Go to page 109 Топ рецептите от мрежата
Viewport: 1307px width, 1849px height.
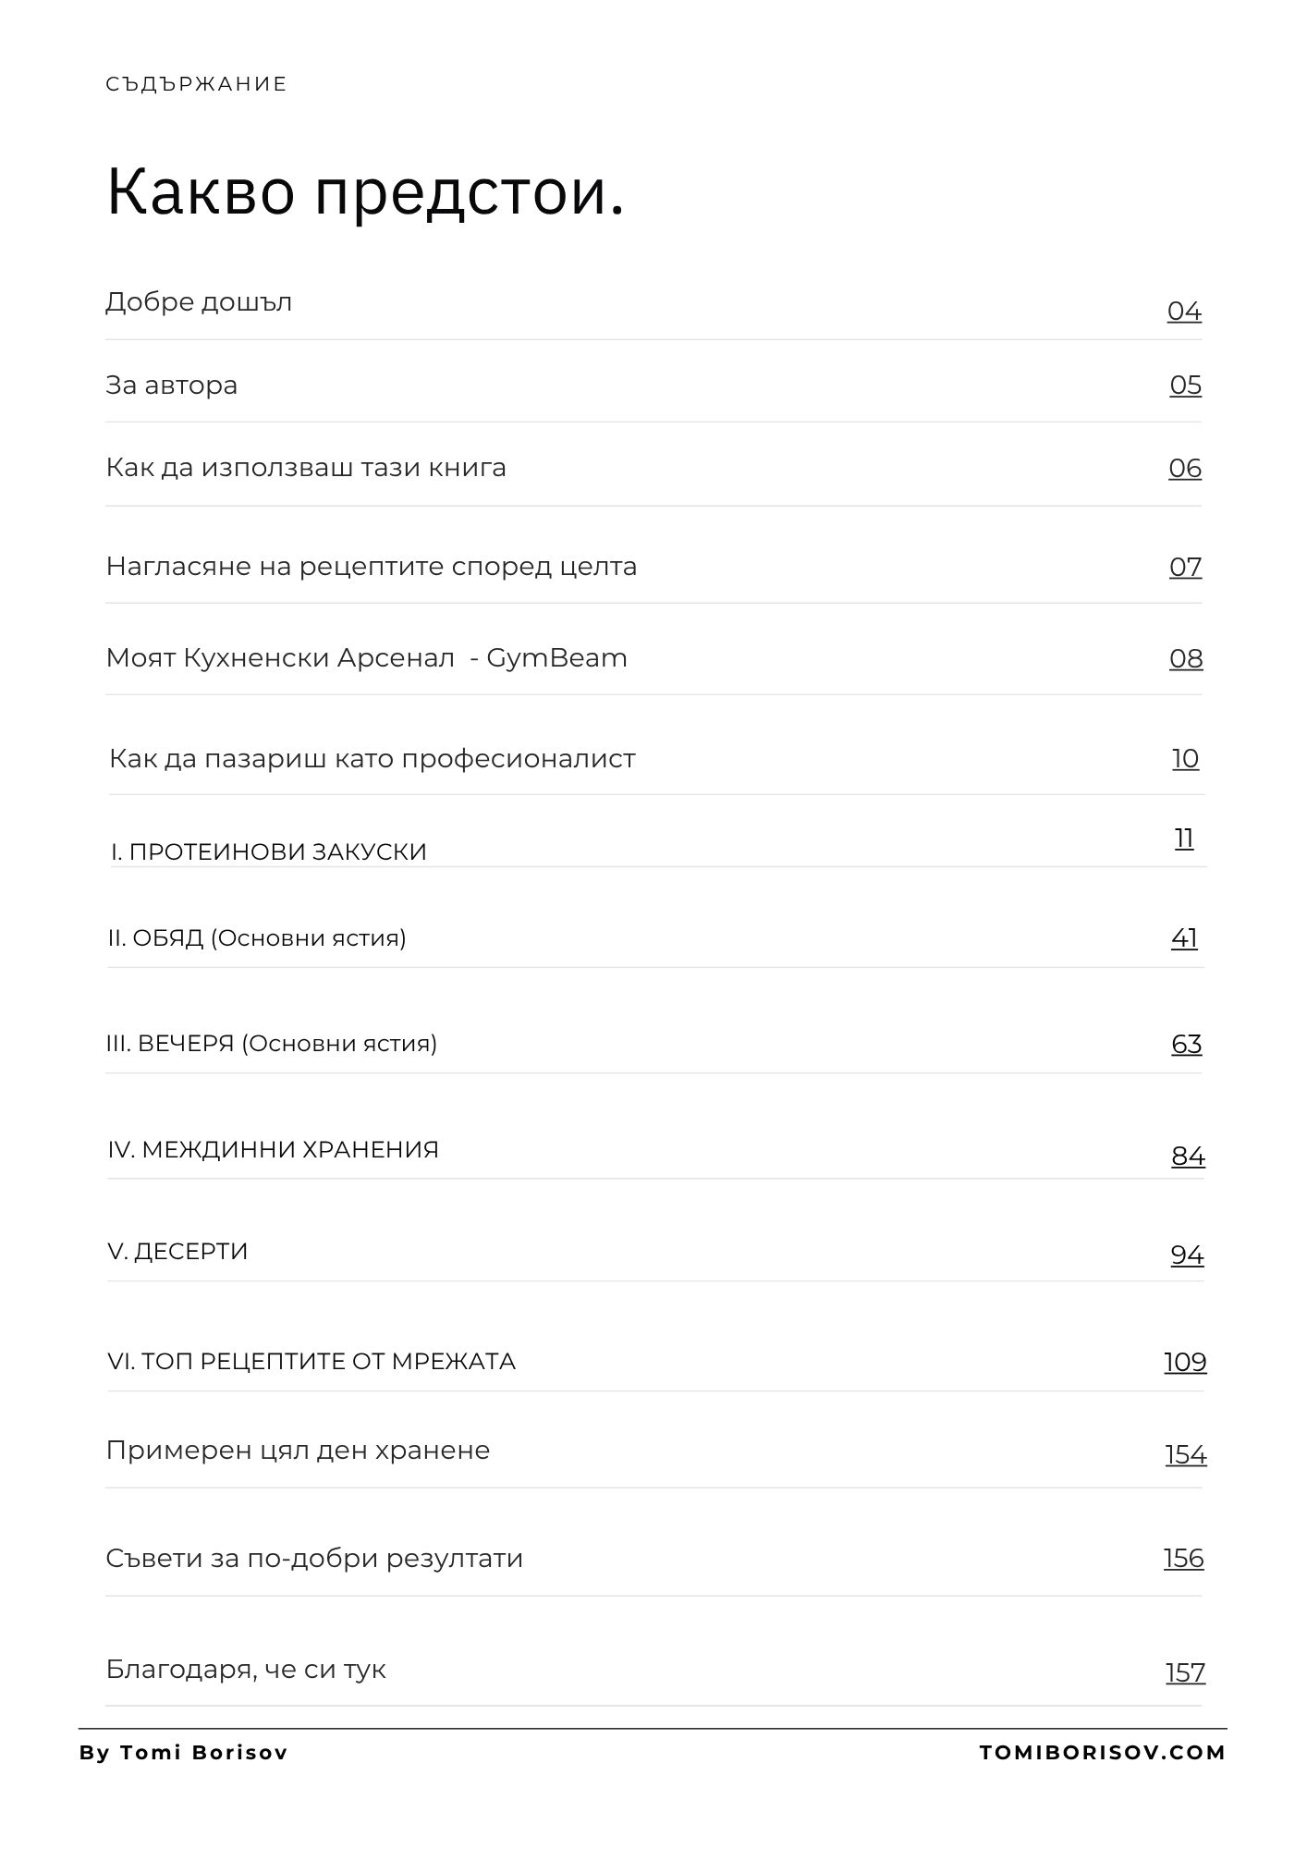(x=1186, y=1363)
